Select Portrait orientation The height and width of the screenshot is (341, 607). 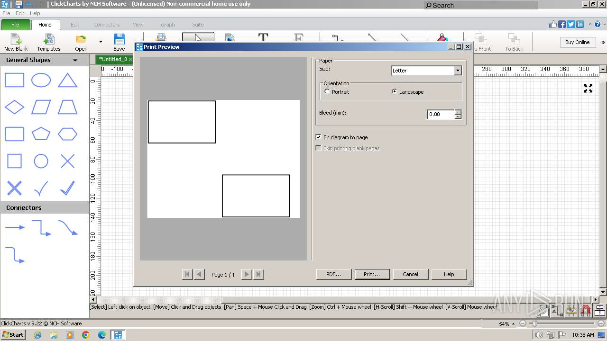click(x=337, y=92)
